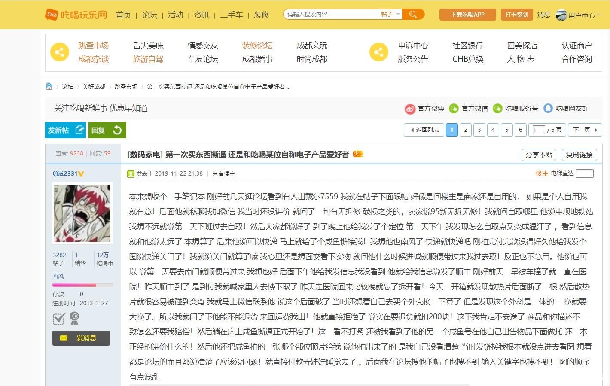Click 分享本贴 button
610x386 pixels.
coord(539,155)
